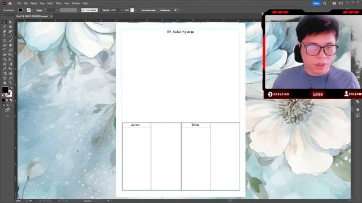Click the Document Setup button
362x203 pixels.
pos(148,10)
